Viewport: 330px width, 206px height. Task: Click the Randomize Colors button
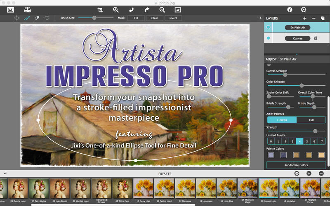coord(296,165)
